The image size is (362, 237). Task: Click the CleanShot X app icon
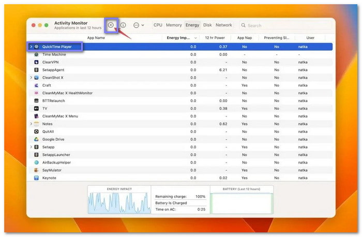(37, 78)
